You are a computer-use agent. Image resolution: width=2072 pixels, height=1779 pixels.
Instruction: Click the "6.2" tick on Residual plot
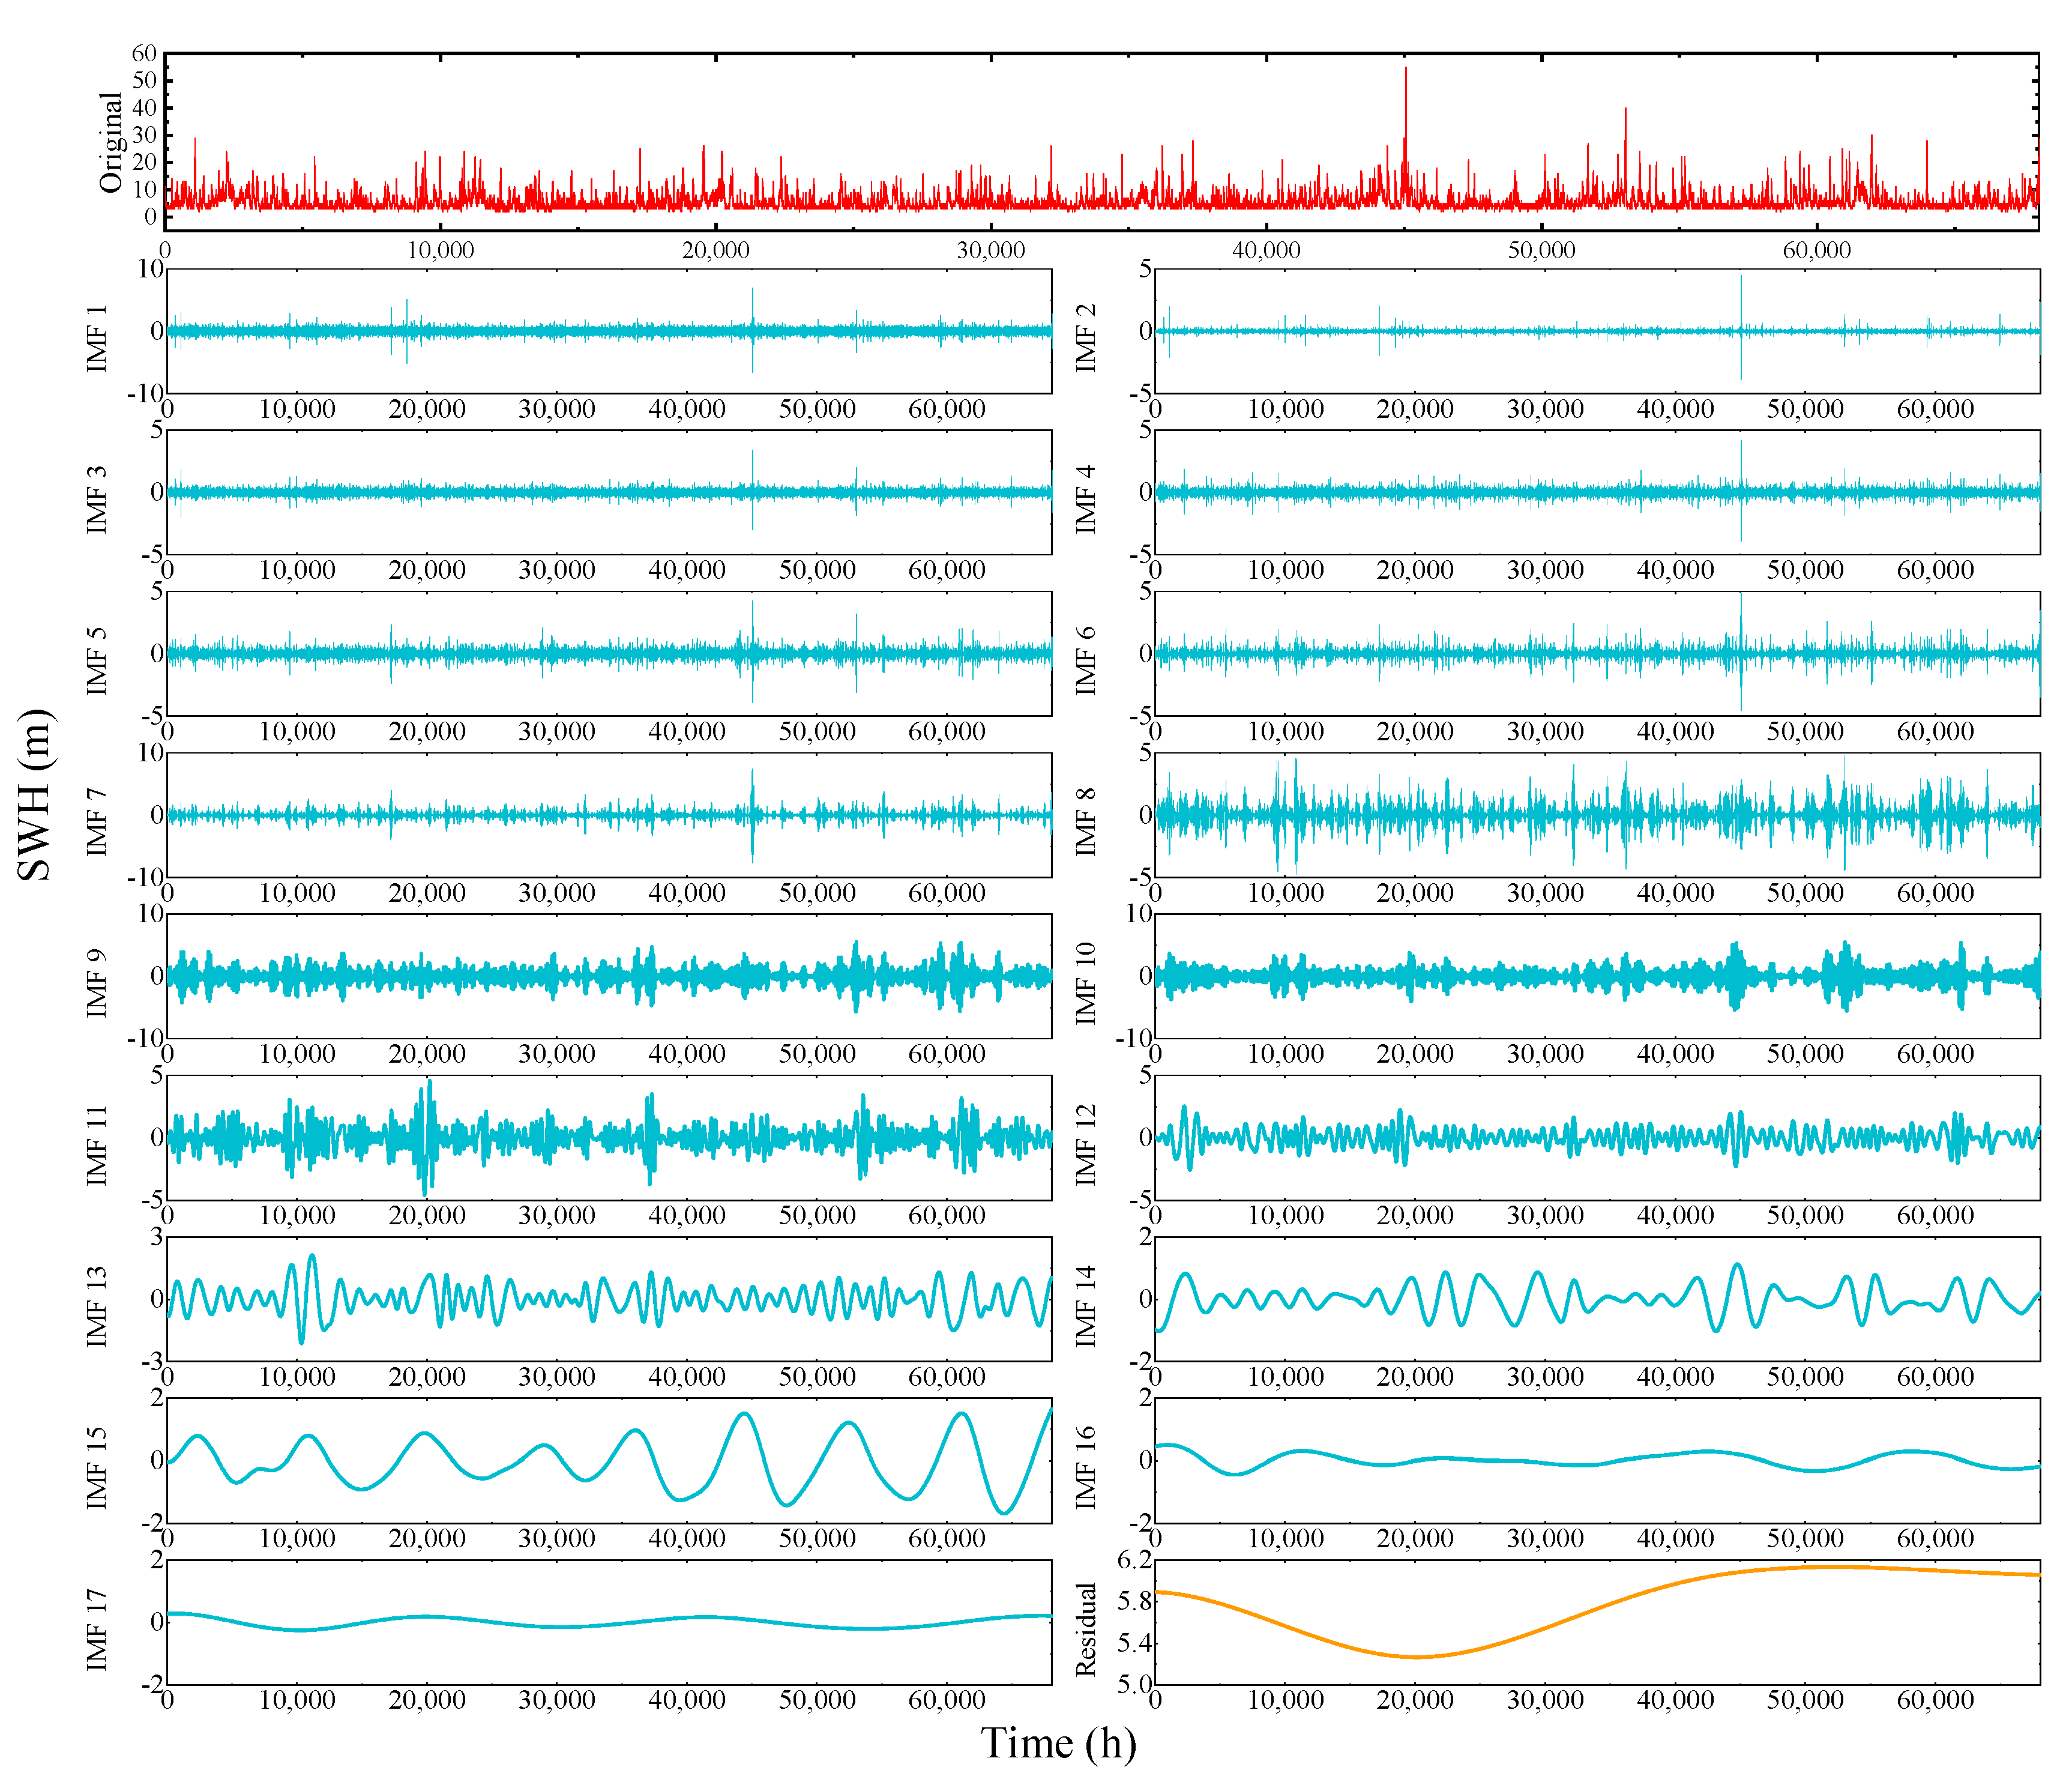pos(1134,1561)
